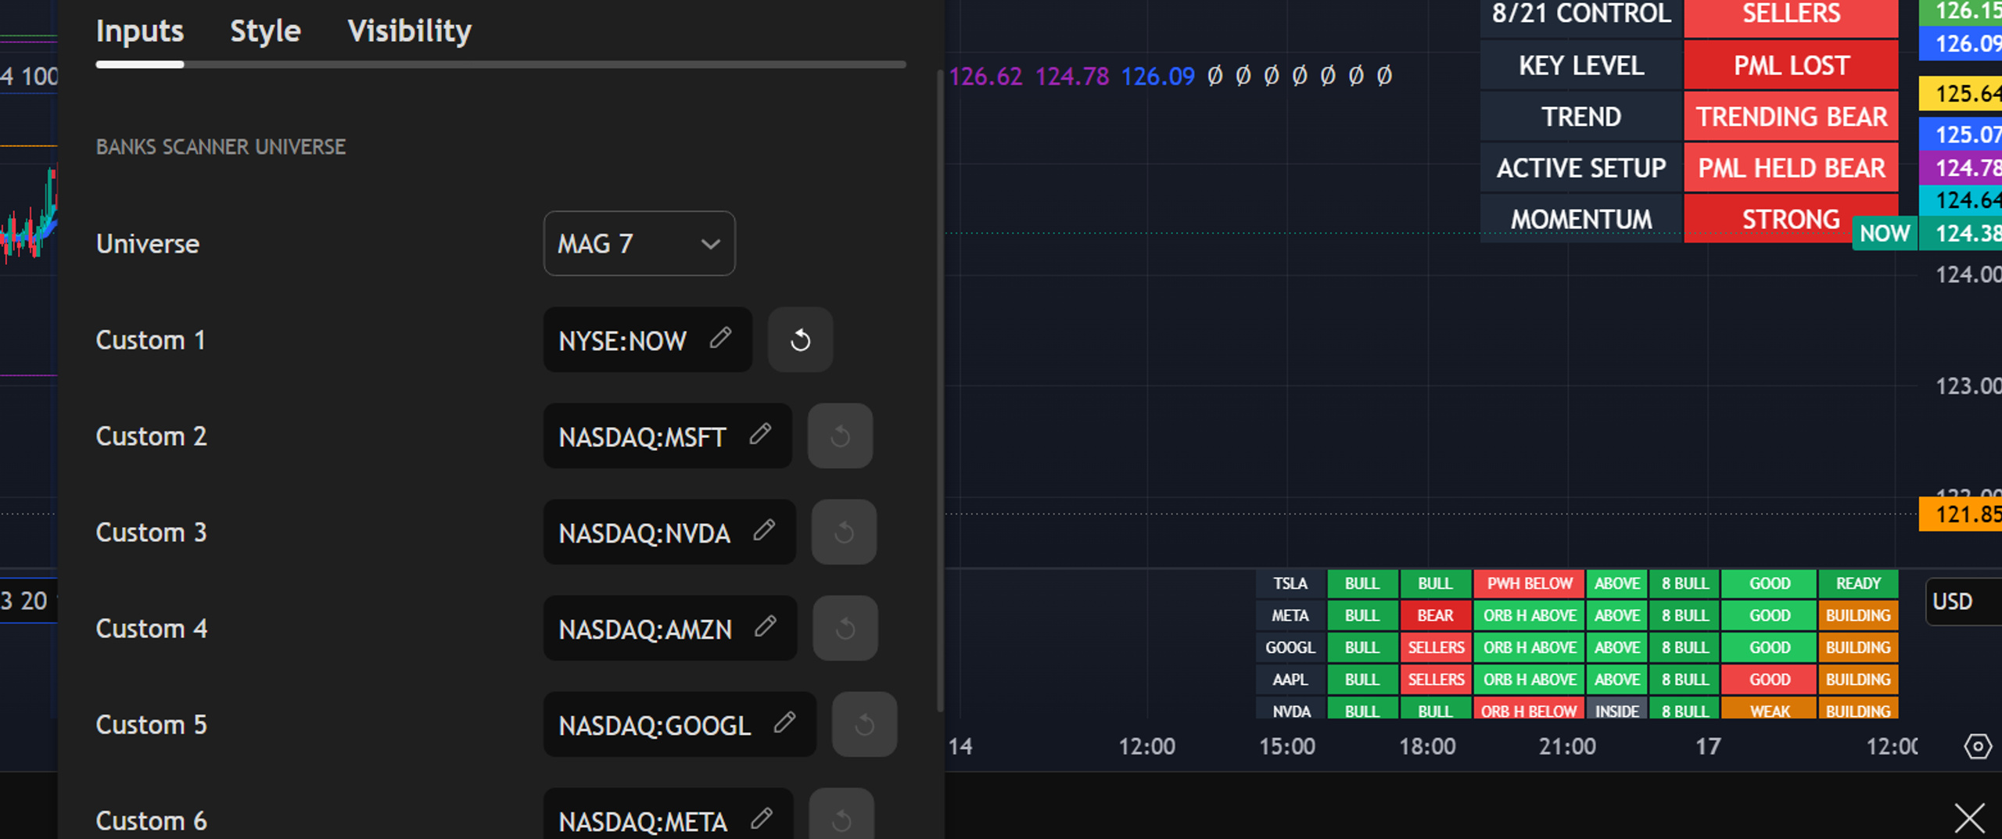The image size is (2002, 839).
Task: Click the USD currency button
Action: pyautogui.click(x=1963, y=601)
